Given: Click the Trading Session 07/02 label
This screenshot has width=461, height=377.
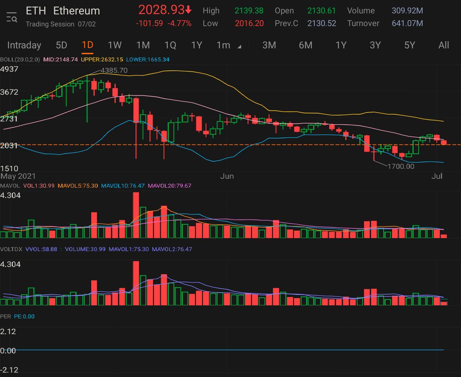Looking at the screenshot, I should pyautogui.click(x=61, y=24).
